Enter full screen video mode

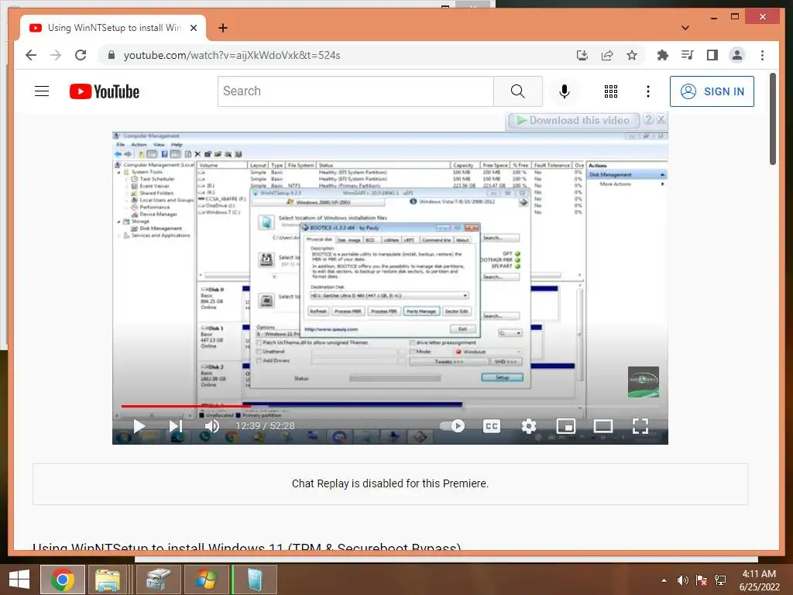tap(640, 426)
